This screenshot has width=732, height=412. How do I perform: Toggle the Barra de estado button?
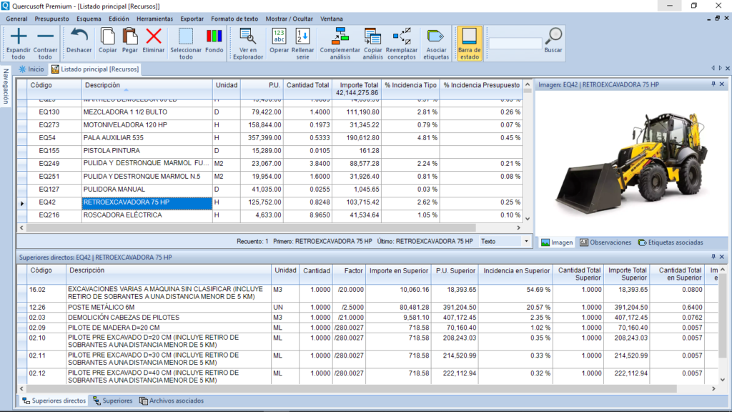click(469, 43)
